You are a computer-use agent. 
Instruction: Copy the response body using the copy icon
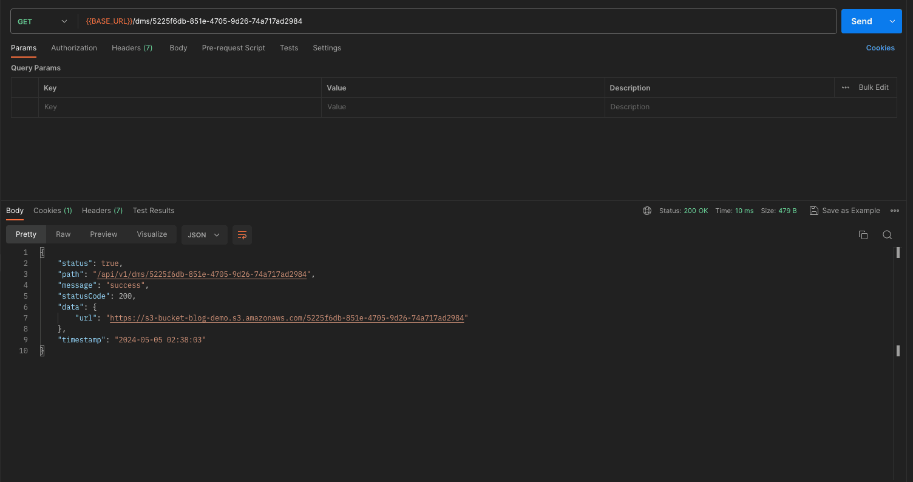point(863,234)
